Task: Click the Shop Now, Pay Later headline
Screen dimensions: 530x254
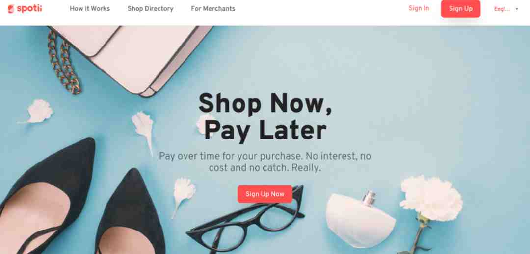Action: point(265,117)
